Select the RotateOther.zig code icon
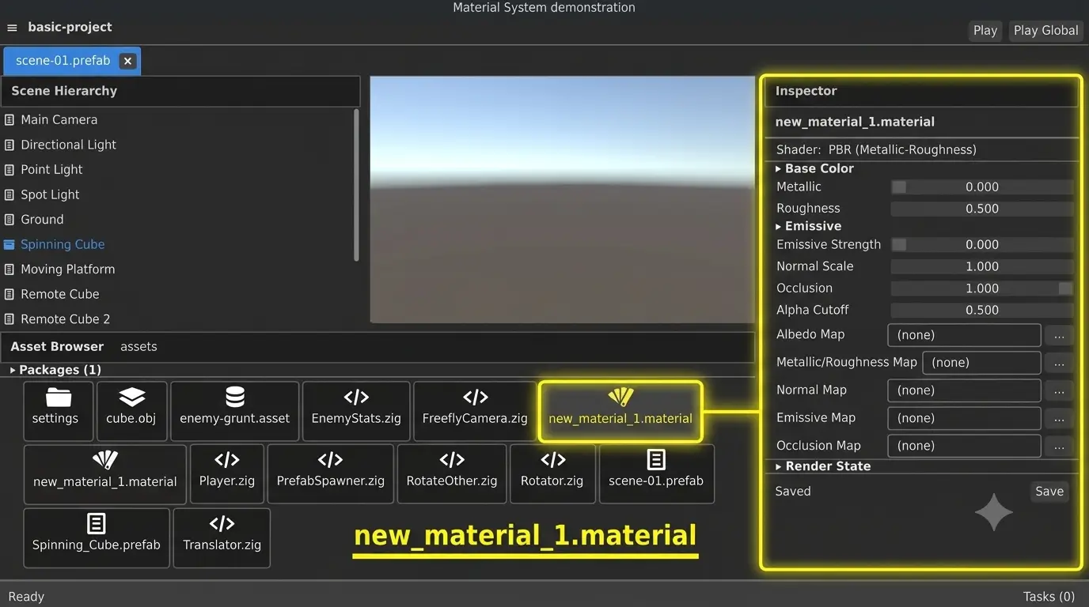The width and height of the screenshot is (1089, 607). [x=452, y=459]
